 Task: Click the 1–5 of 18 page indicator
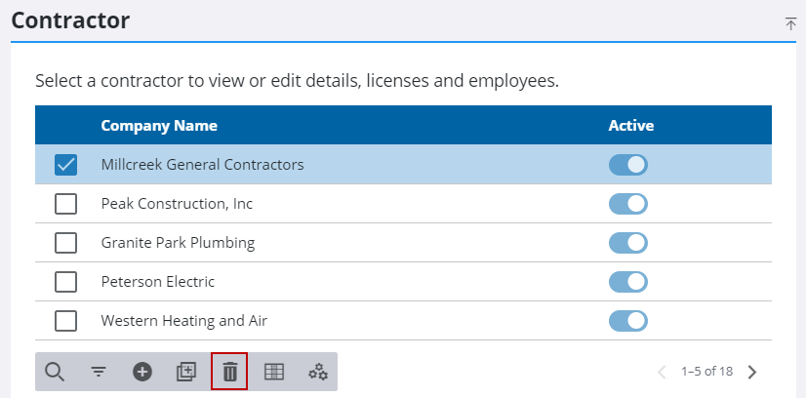(x=706, y=372)
